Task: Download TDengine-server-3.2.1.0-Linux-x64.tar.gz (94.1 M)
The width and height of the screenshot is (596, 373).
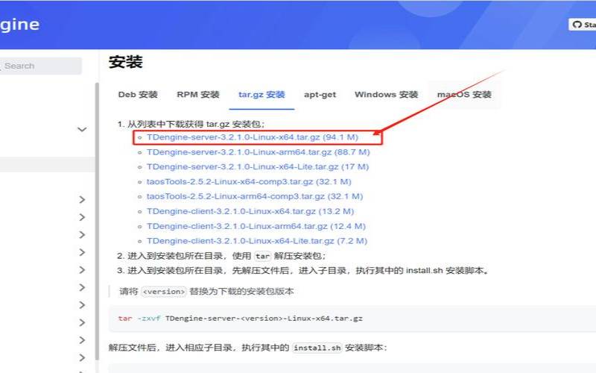Action: pos(253,137)
